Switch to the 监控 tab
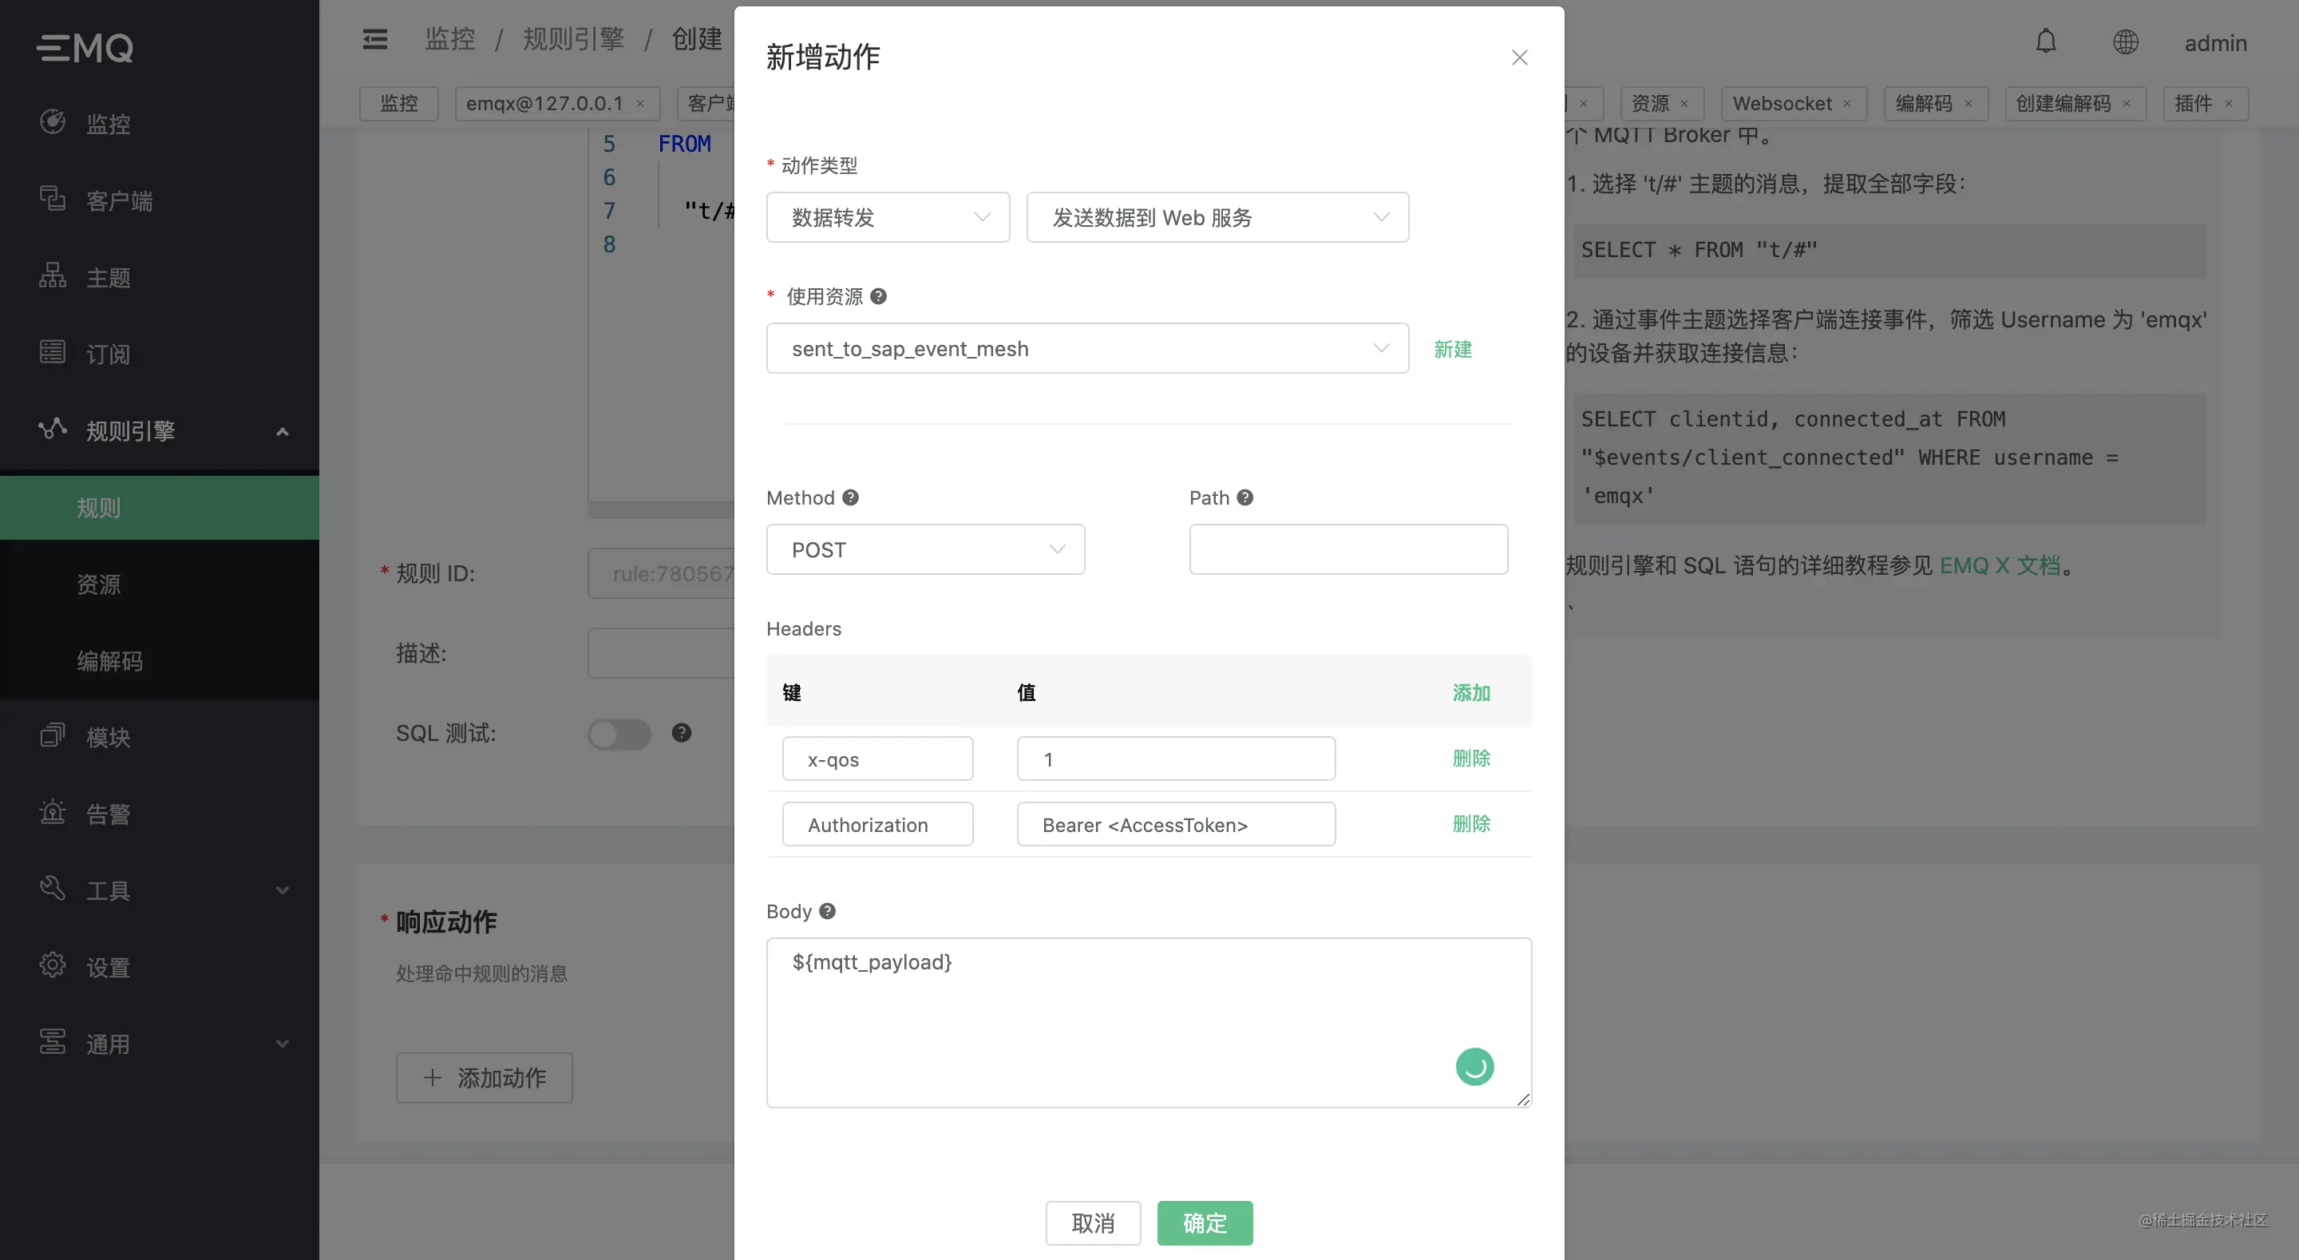Image resolution: width=2299 pixels, height=1260 pixels. click(x=399, y=104)
